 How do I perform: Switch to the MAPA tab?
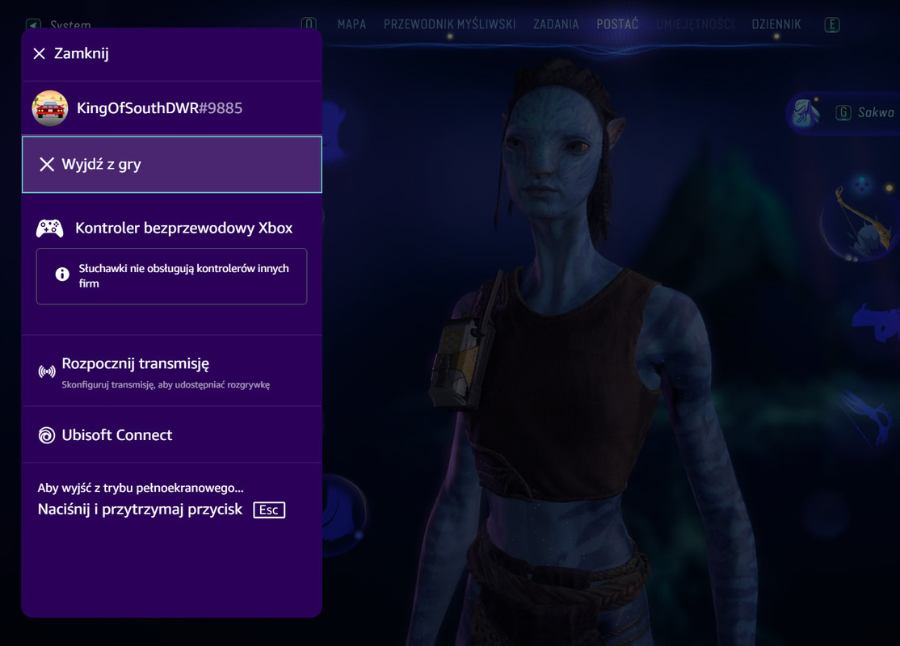tap(352, 24)
